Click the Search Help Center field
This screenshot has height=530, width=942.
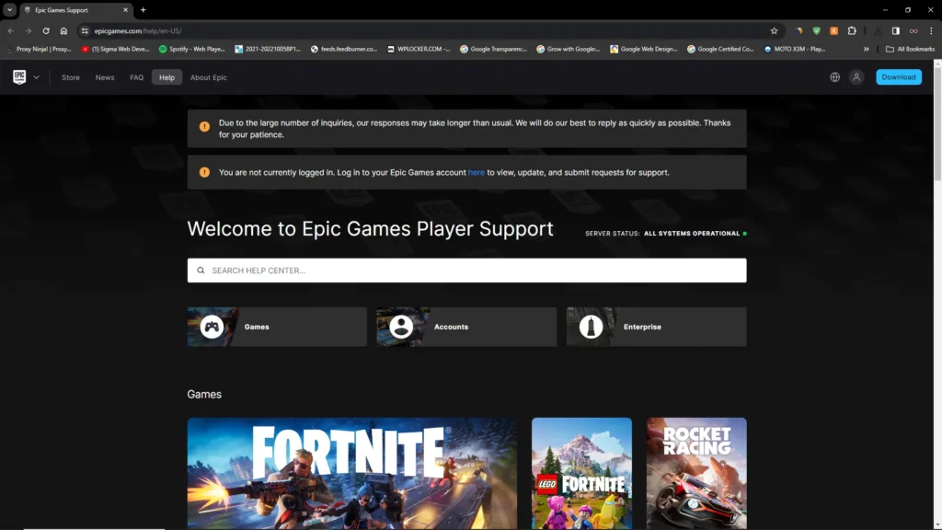tap(466, 271)
